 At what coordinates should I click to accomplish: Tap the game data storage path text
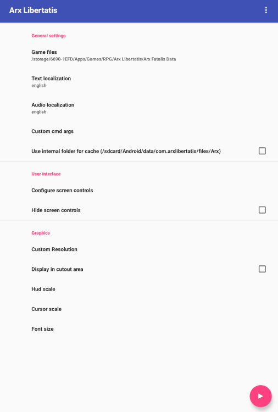103,59
